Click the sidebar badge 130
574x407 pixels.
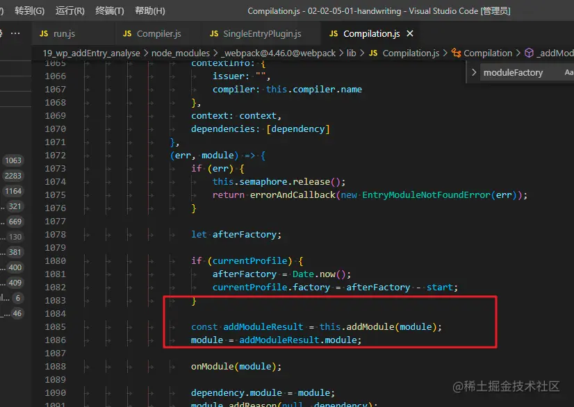point(15,237)
